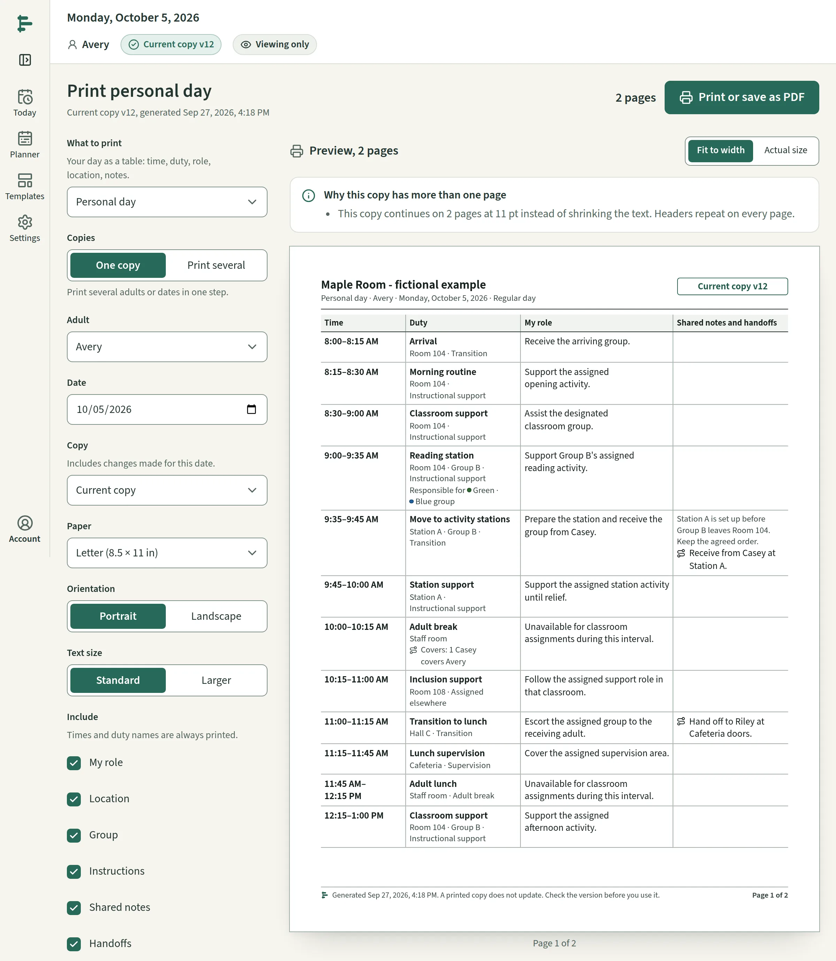The height and width of the screenshot is (961, 836).
Task: Open the Personal day dropdown
Action: pos(167,202)
